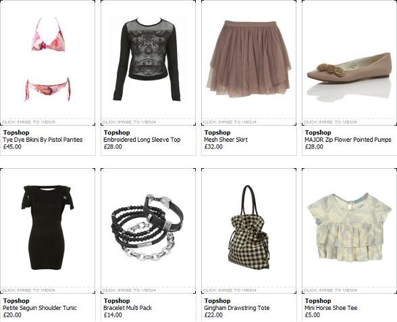Select the Zip Flower Pointed Pumps image
This screenshot has height=322, width=397.
(349, 76)
